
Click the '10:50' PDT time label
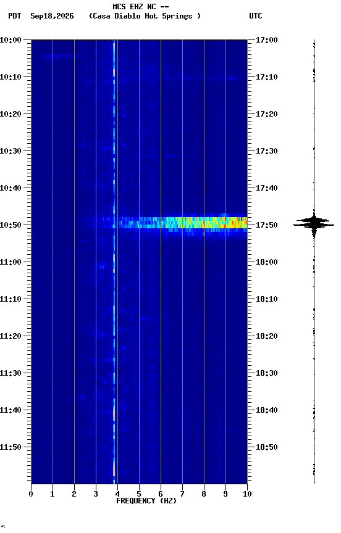[x=11, y=225]
